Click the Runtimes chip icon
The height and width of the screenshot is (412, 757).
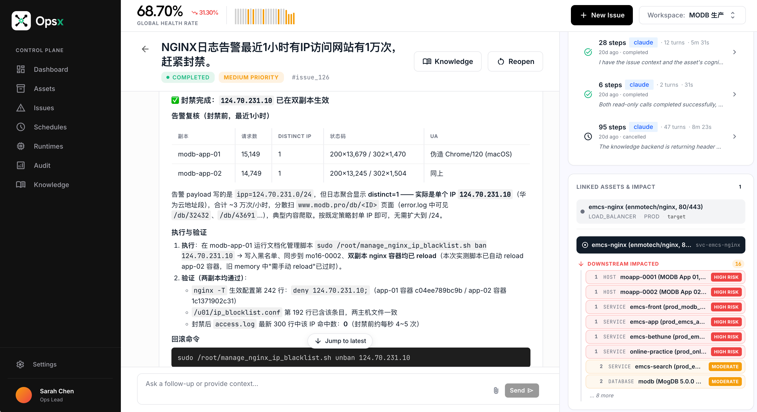click(x=20, y=146)
